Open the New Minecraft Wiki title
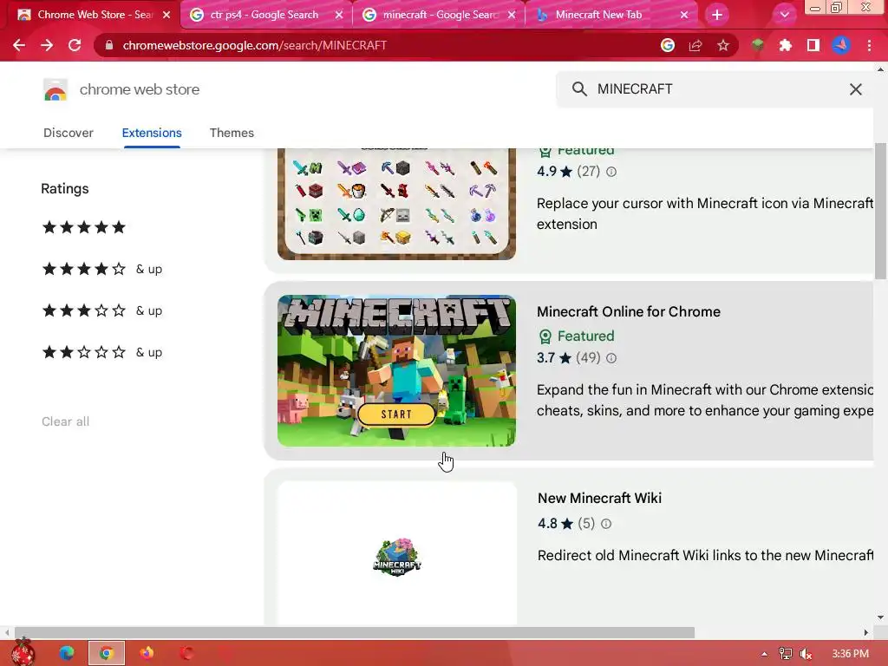 [599, 498]
